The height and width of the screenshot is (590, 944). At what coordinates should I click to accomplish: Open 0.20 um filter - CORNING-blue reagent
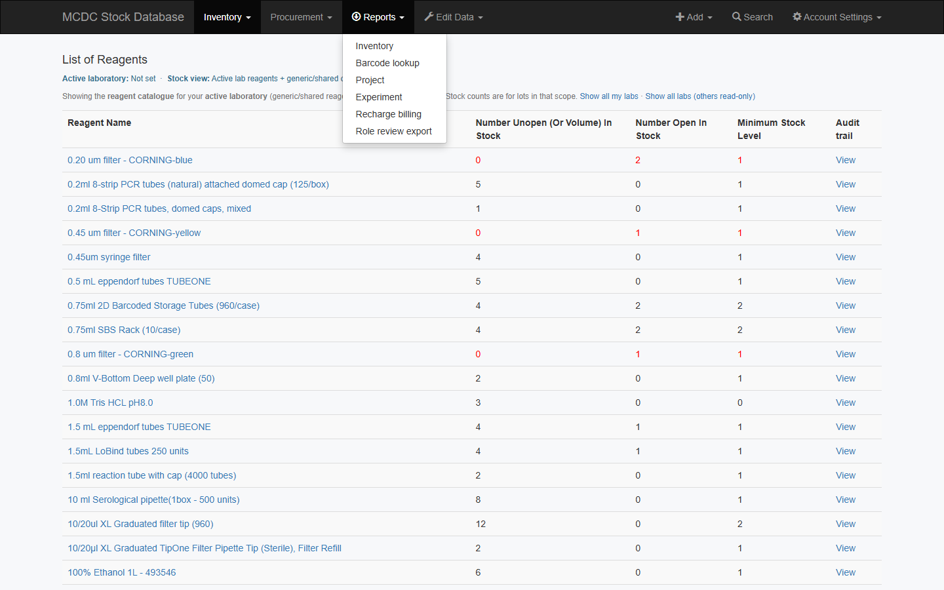130,160
